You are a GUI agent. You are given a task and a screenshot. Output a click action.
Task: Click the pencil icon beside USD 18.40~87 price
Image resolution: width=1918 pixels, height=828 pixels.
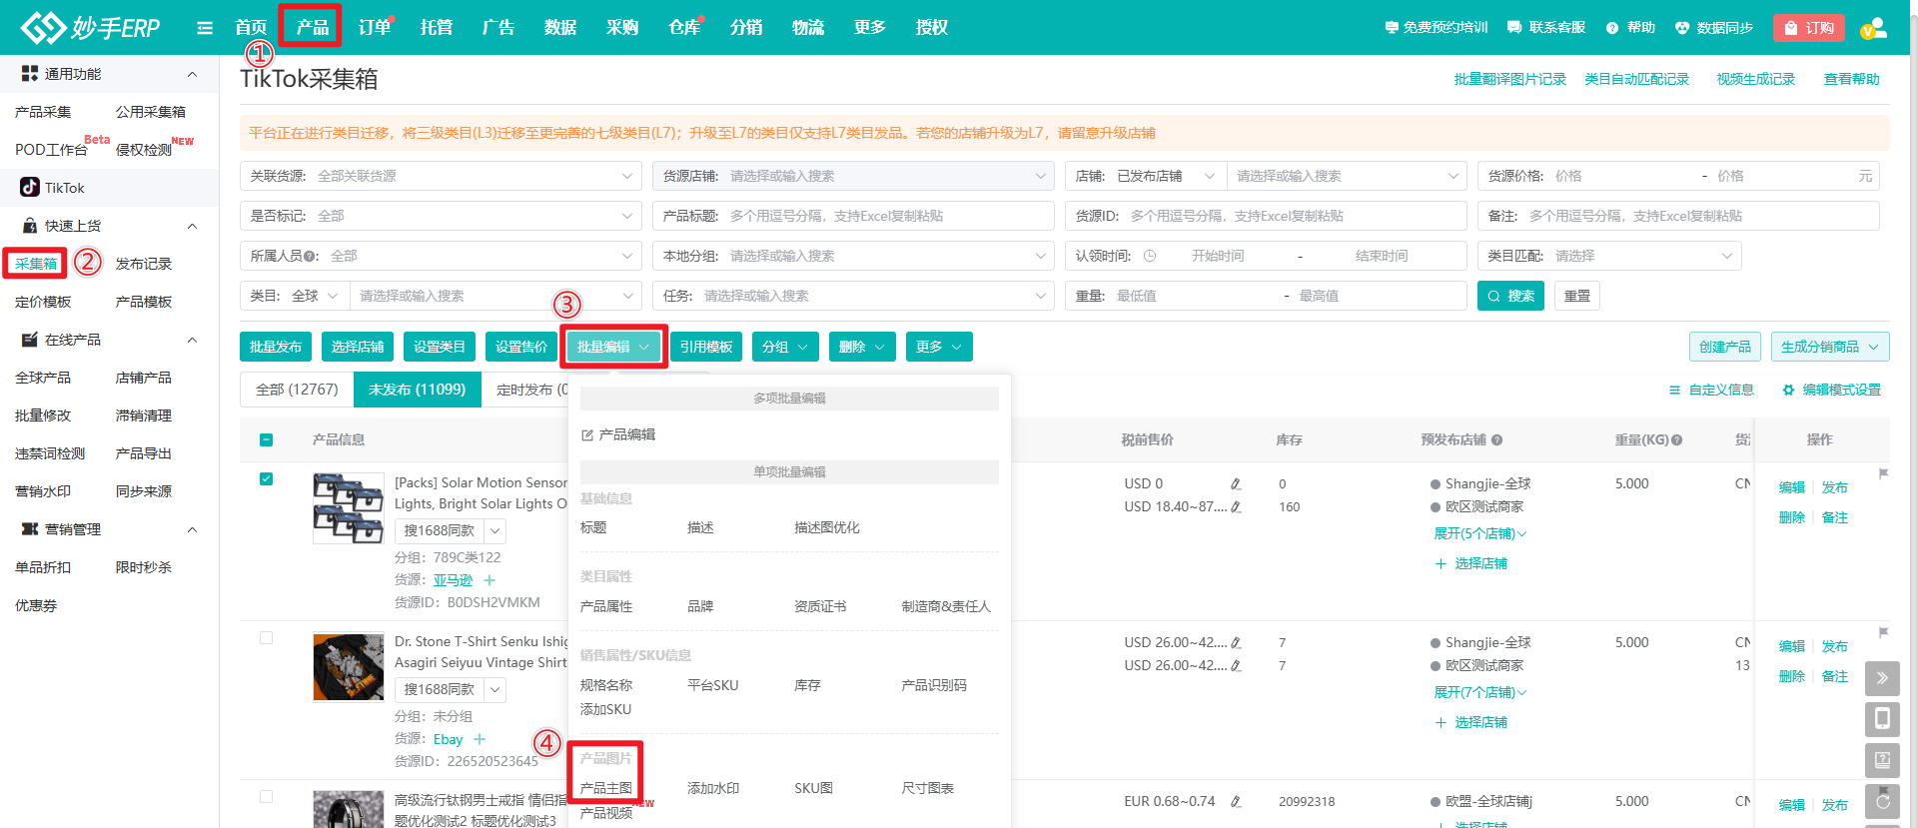click(1236, 507)
